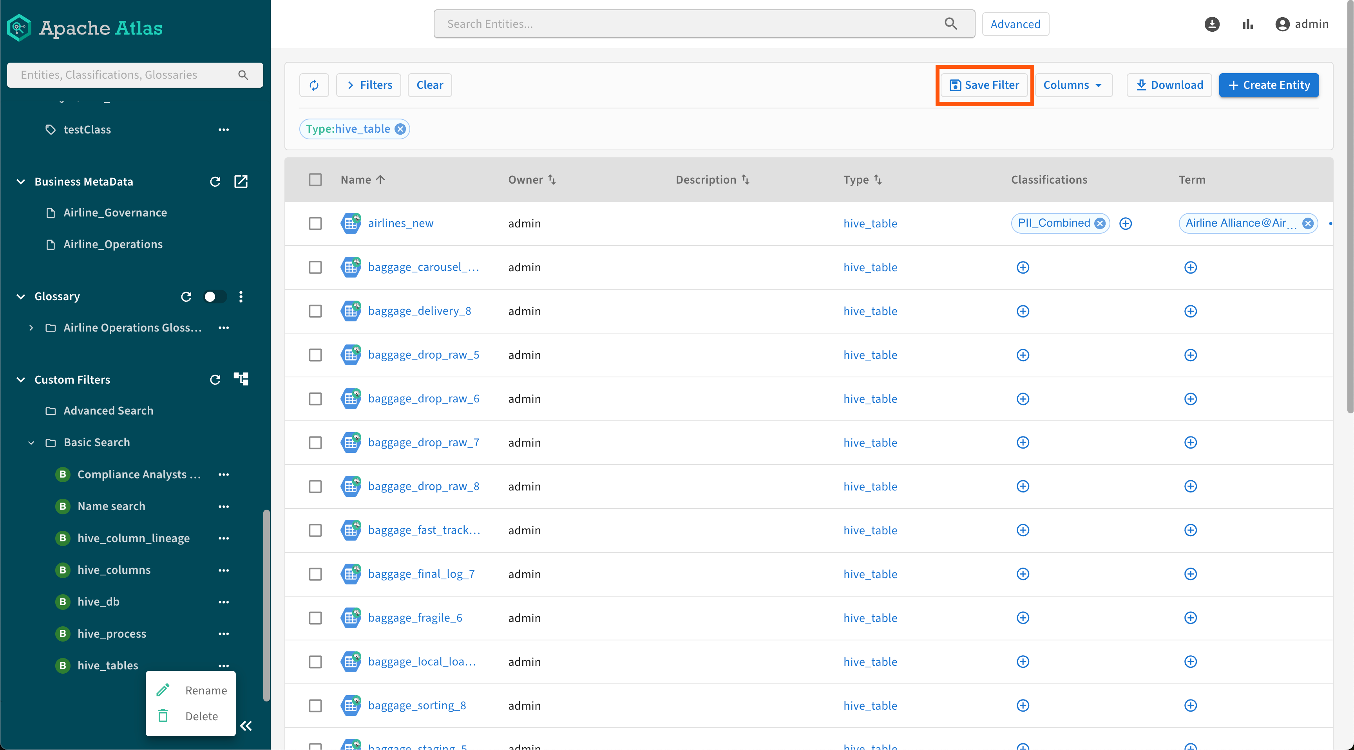This screenshot has height=750, width=1354.
Task: Open Business MetaData in new window icon
Action: pyautogui.click(x=241, y=182)
